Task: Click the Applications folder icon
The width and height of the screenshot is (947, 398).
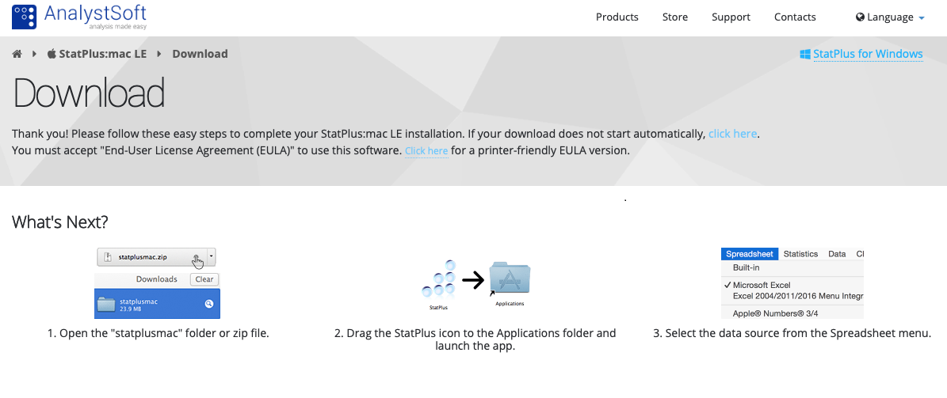Action: point(510,280)
